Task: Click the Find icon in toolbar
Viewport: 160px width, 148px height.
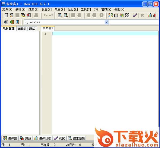Action: tap(60, 15)
